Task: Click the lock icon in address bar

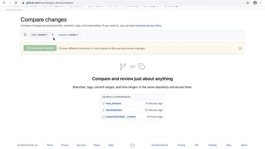Action: [23, 3]
